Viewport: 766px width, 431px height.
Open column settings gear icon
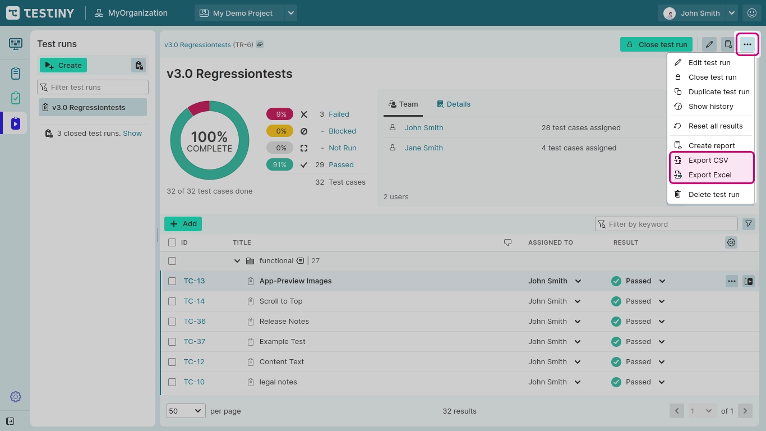pyautogui.click(x=731, y=242)
